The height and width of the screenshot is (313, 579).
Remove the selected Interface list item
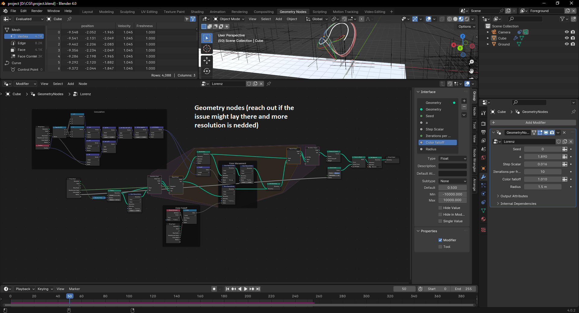coord(464,107)
